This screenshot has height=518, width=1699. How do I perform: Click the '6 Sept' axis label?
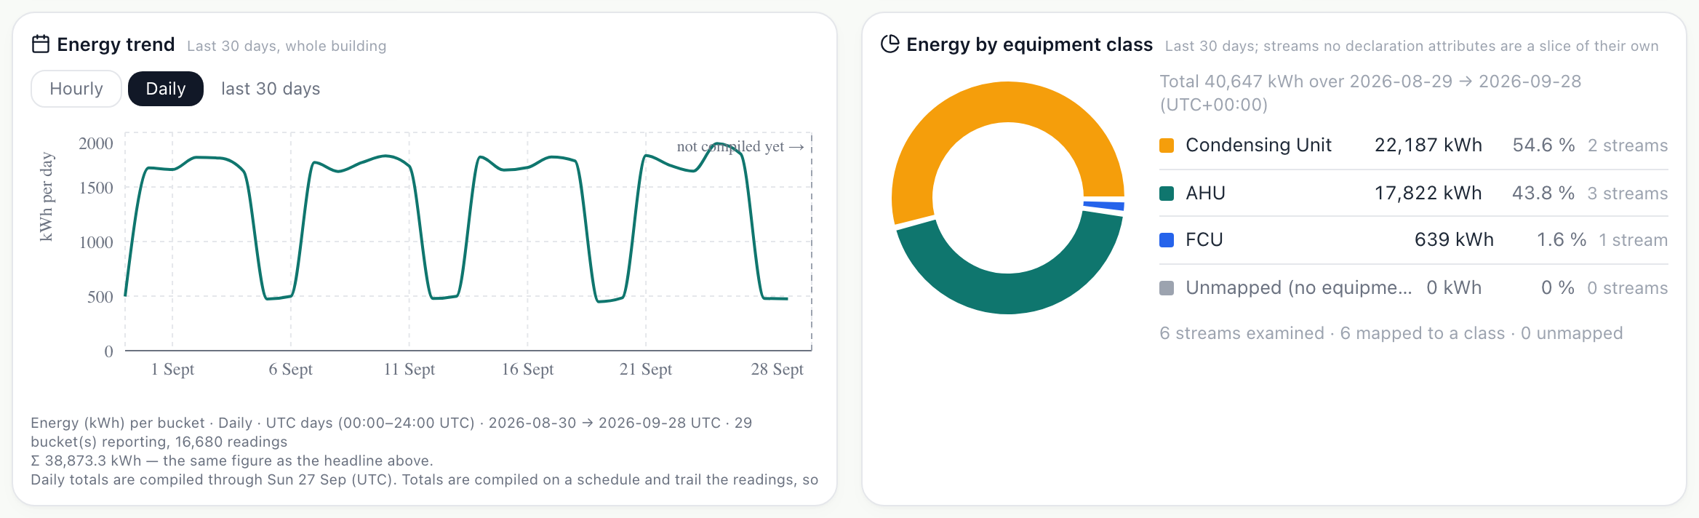290,370
